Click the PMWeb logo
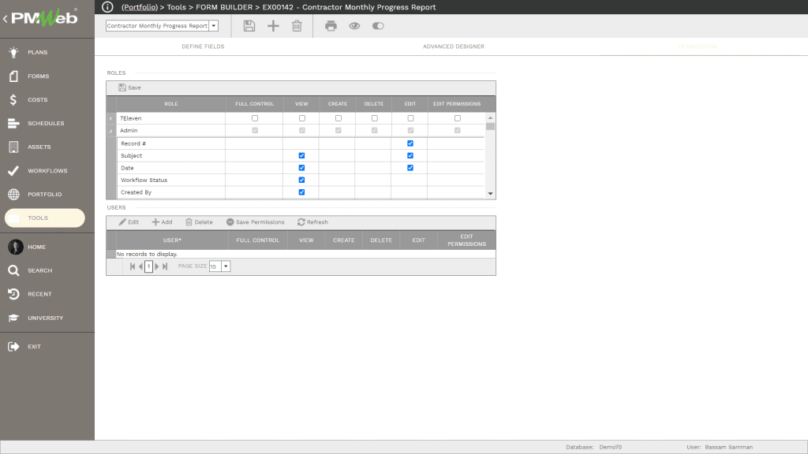Viewport: 808px width, 454px height. 45,17
